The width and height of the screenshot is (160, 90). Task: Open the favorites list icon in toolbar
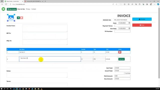click(132, 4)
